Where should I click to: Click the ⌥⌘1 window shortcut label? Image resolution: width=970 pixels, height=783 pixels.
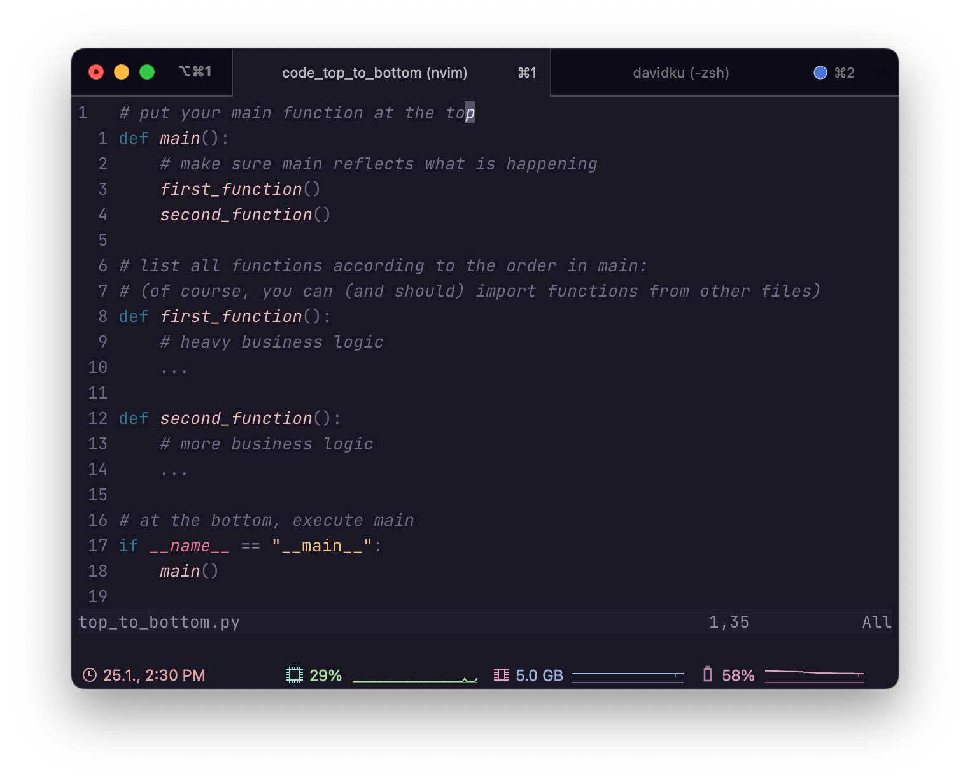coord(195,72)
